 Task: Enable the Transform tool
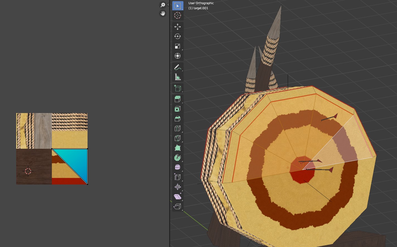178,56
